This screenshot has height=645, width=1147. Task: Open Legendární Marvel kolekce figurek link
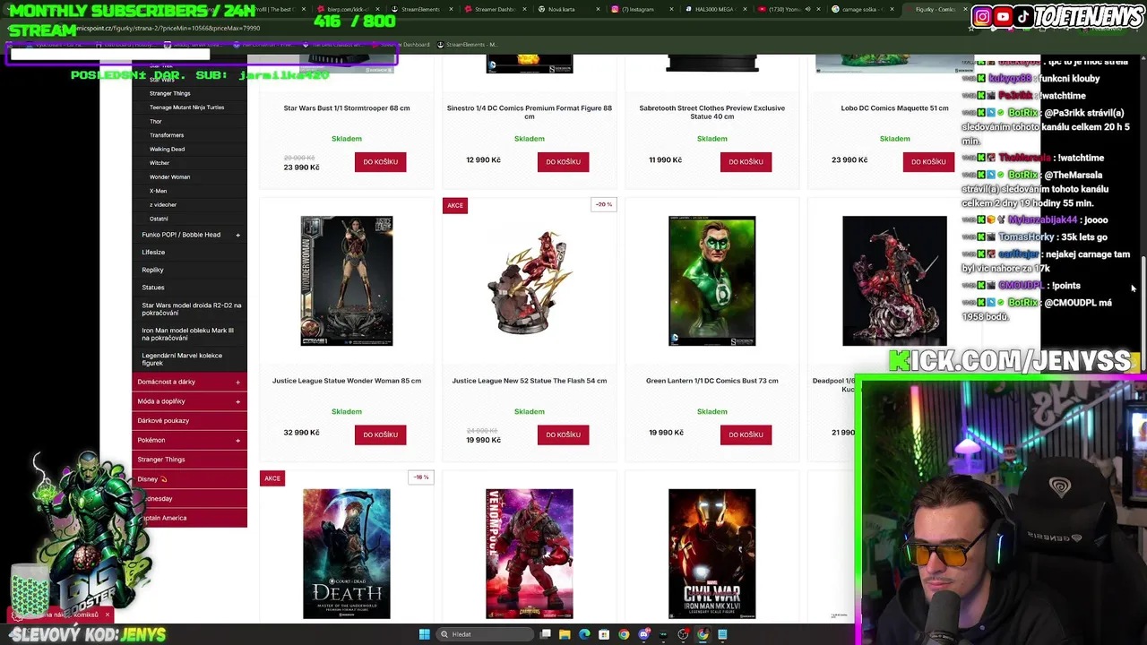click(182, 359)
